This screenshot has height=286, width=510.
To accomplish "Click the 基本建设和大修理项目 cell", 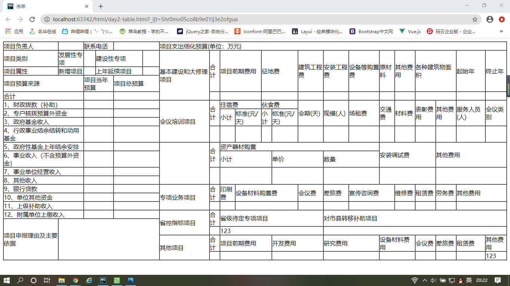I will click(x=184, y=75).
